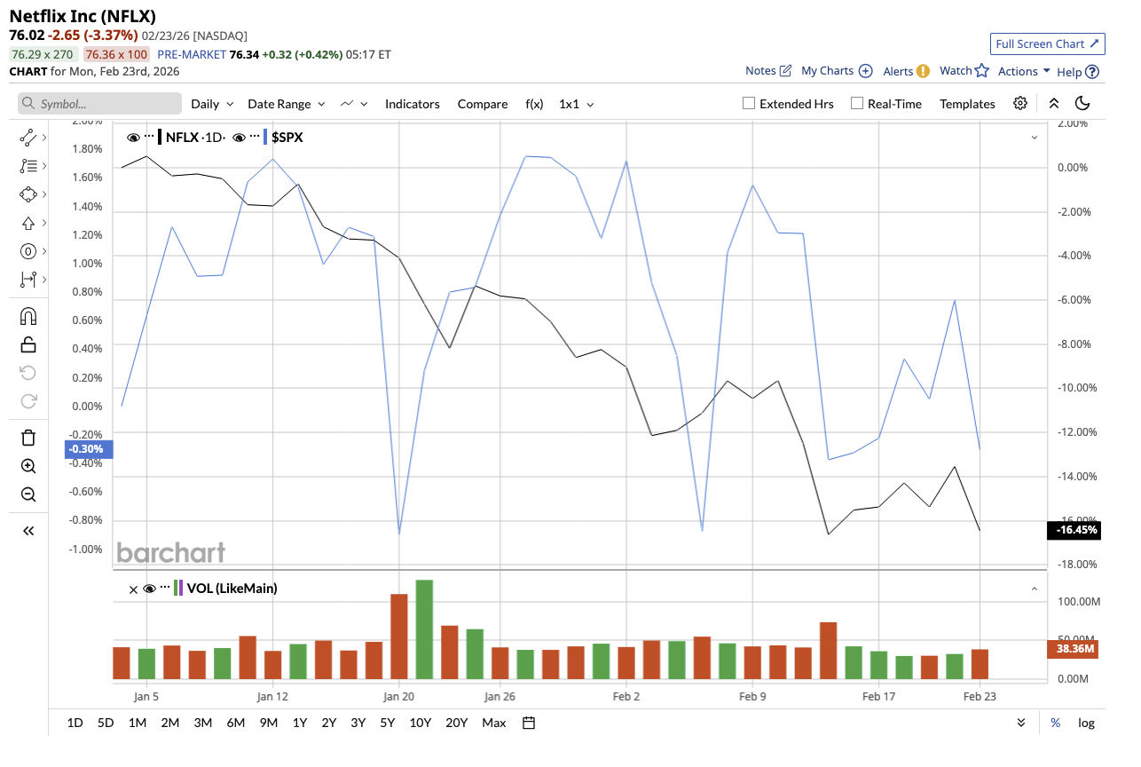Screen dimensions: 1141x767
Task: Select the 1D time range
Action: click(75, 723)
